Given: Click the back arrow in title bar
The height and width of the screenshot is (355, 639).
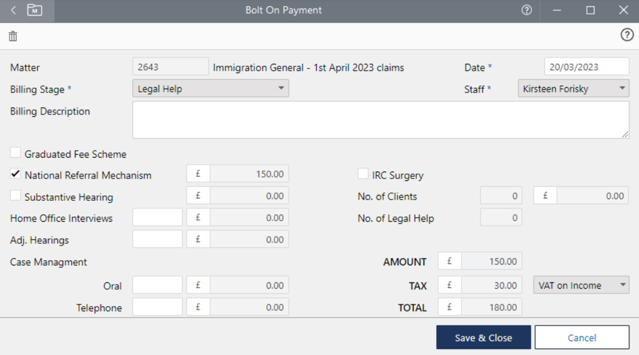Looking at the screenshot, I should pos(14,10).
